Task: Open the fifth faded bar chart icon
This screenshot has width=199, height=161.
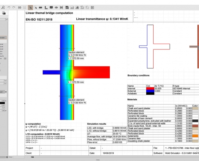Action: click(x=87, y=8)
